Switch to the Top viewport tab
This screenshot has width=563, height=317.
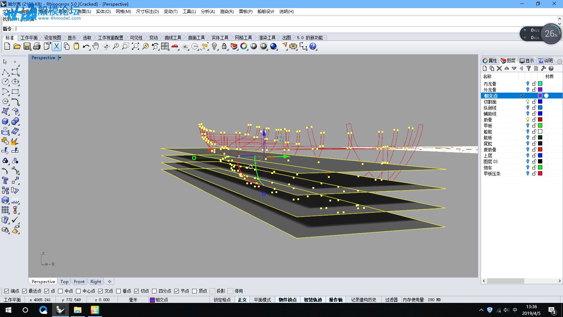pos(64,282)
